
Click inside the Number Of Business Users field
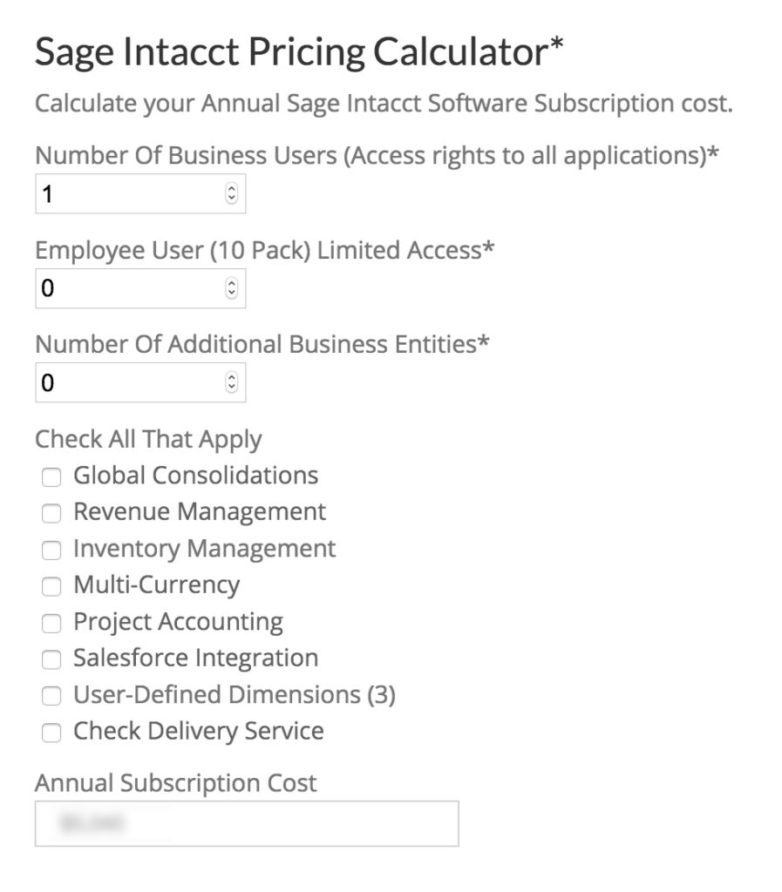click(x=122, y=193)
